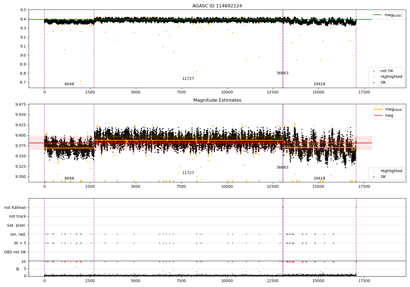Click OBSID label 11727 in the AGASC plot

[x=188, y=79]
